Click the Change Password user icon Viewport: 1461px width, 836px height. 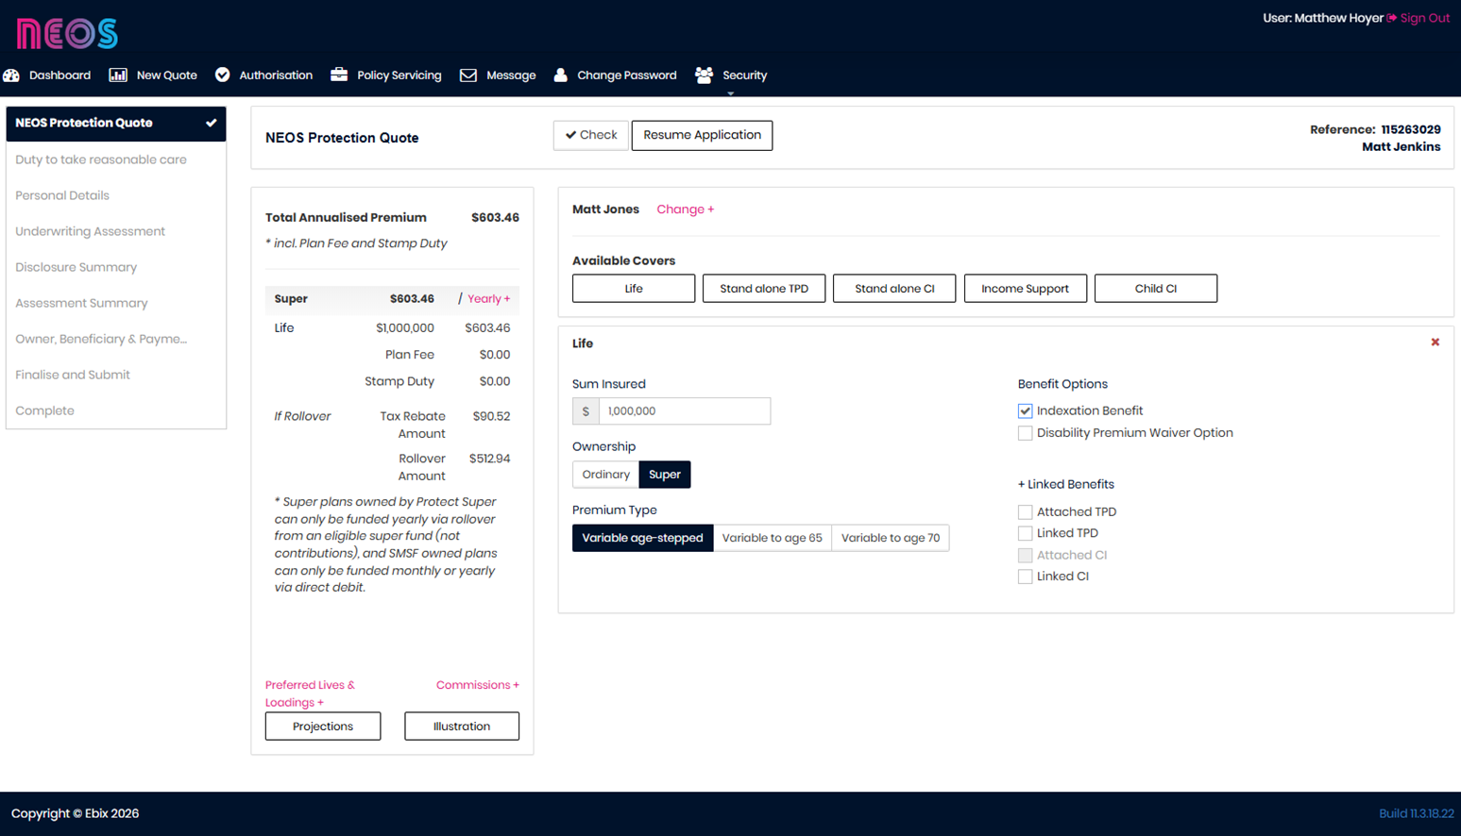click(560, 75)
